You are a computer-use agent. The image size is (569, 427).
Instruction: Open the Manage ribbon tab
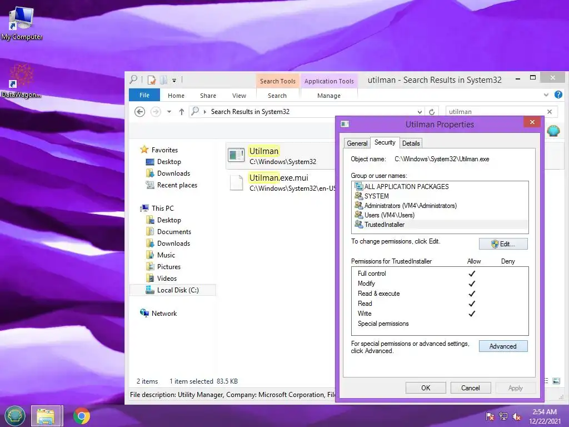point(329,96)
